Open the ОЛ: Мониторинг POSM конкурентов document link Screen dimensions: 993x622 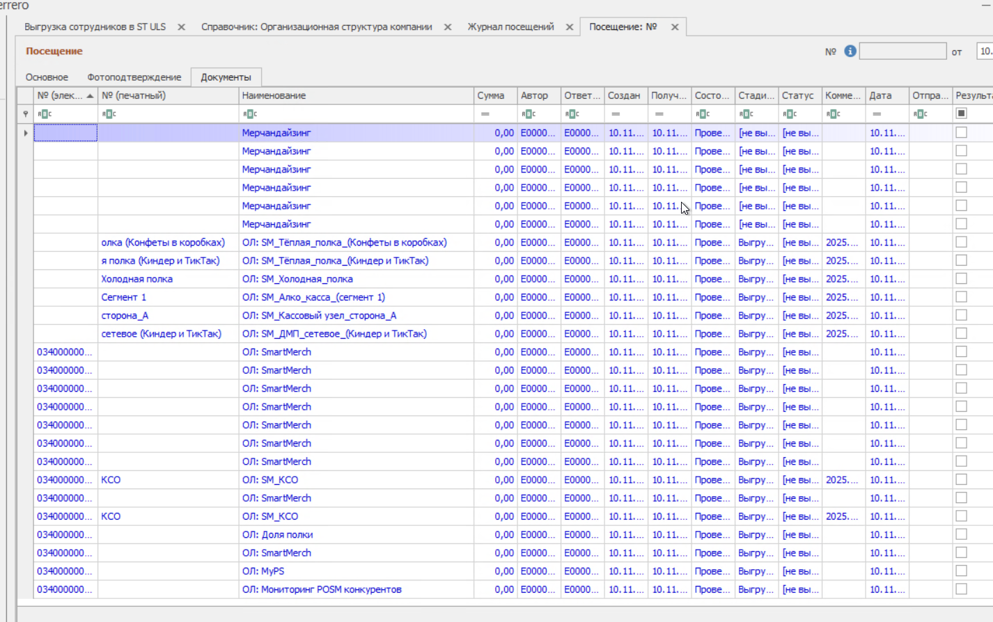click(322, 589)
